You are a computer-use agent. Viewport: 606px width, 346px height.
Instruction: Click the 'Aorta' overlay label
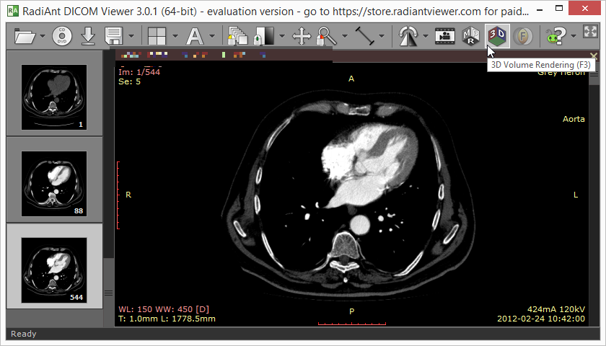point(574,120)
